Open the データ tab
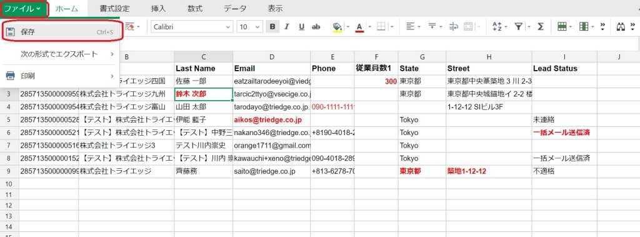Viewport: 640px width, 237px height. point(235,9)
